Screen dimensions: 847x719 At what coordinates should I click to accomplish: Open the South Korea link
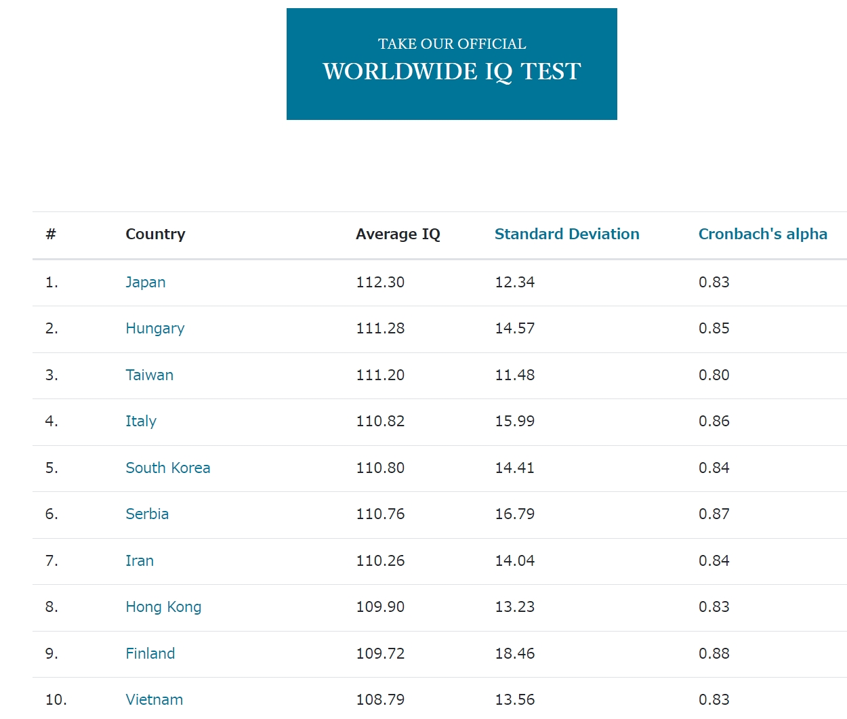click(x=167, y=468)
